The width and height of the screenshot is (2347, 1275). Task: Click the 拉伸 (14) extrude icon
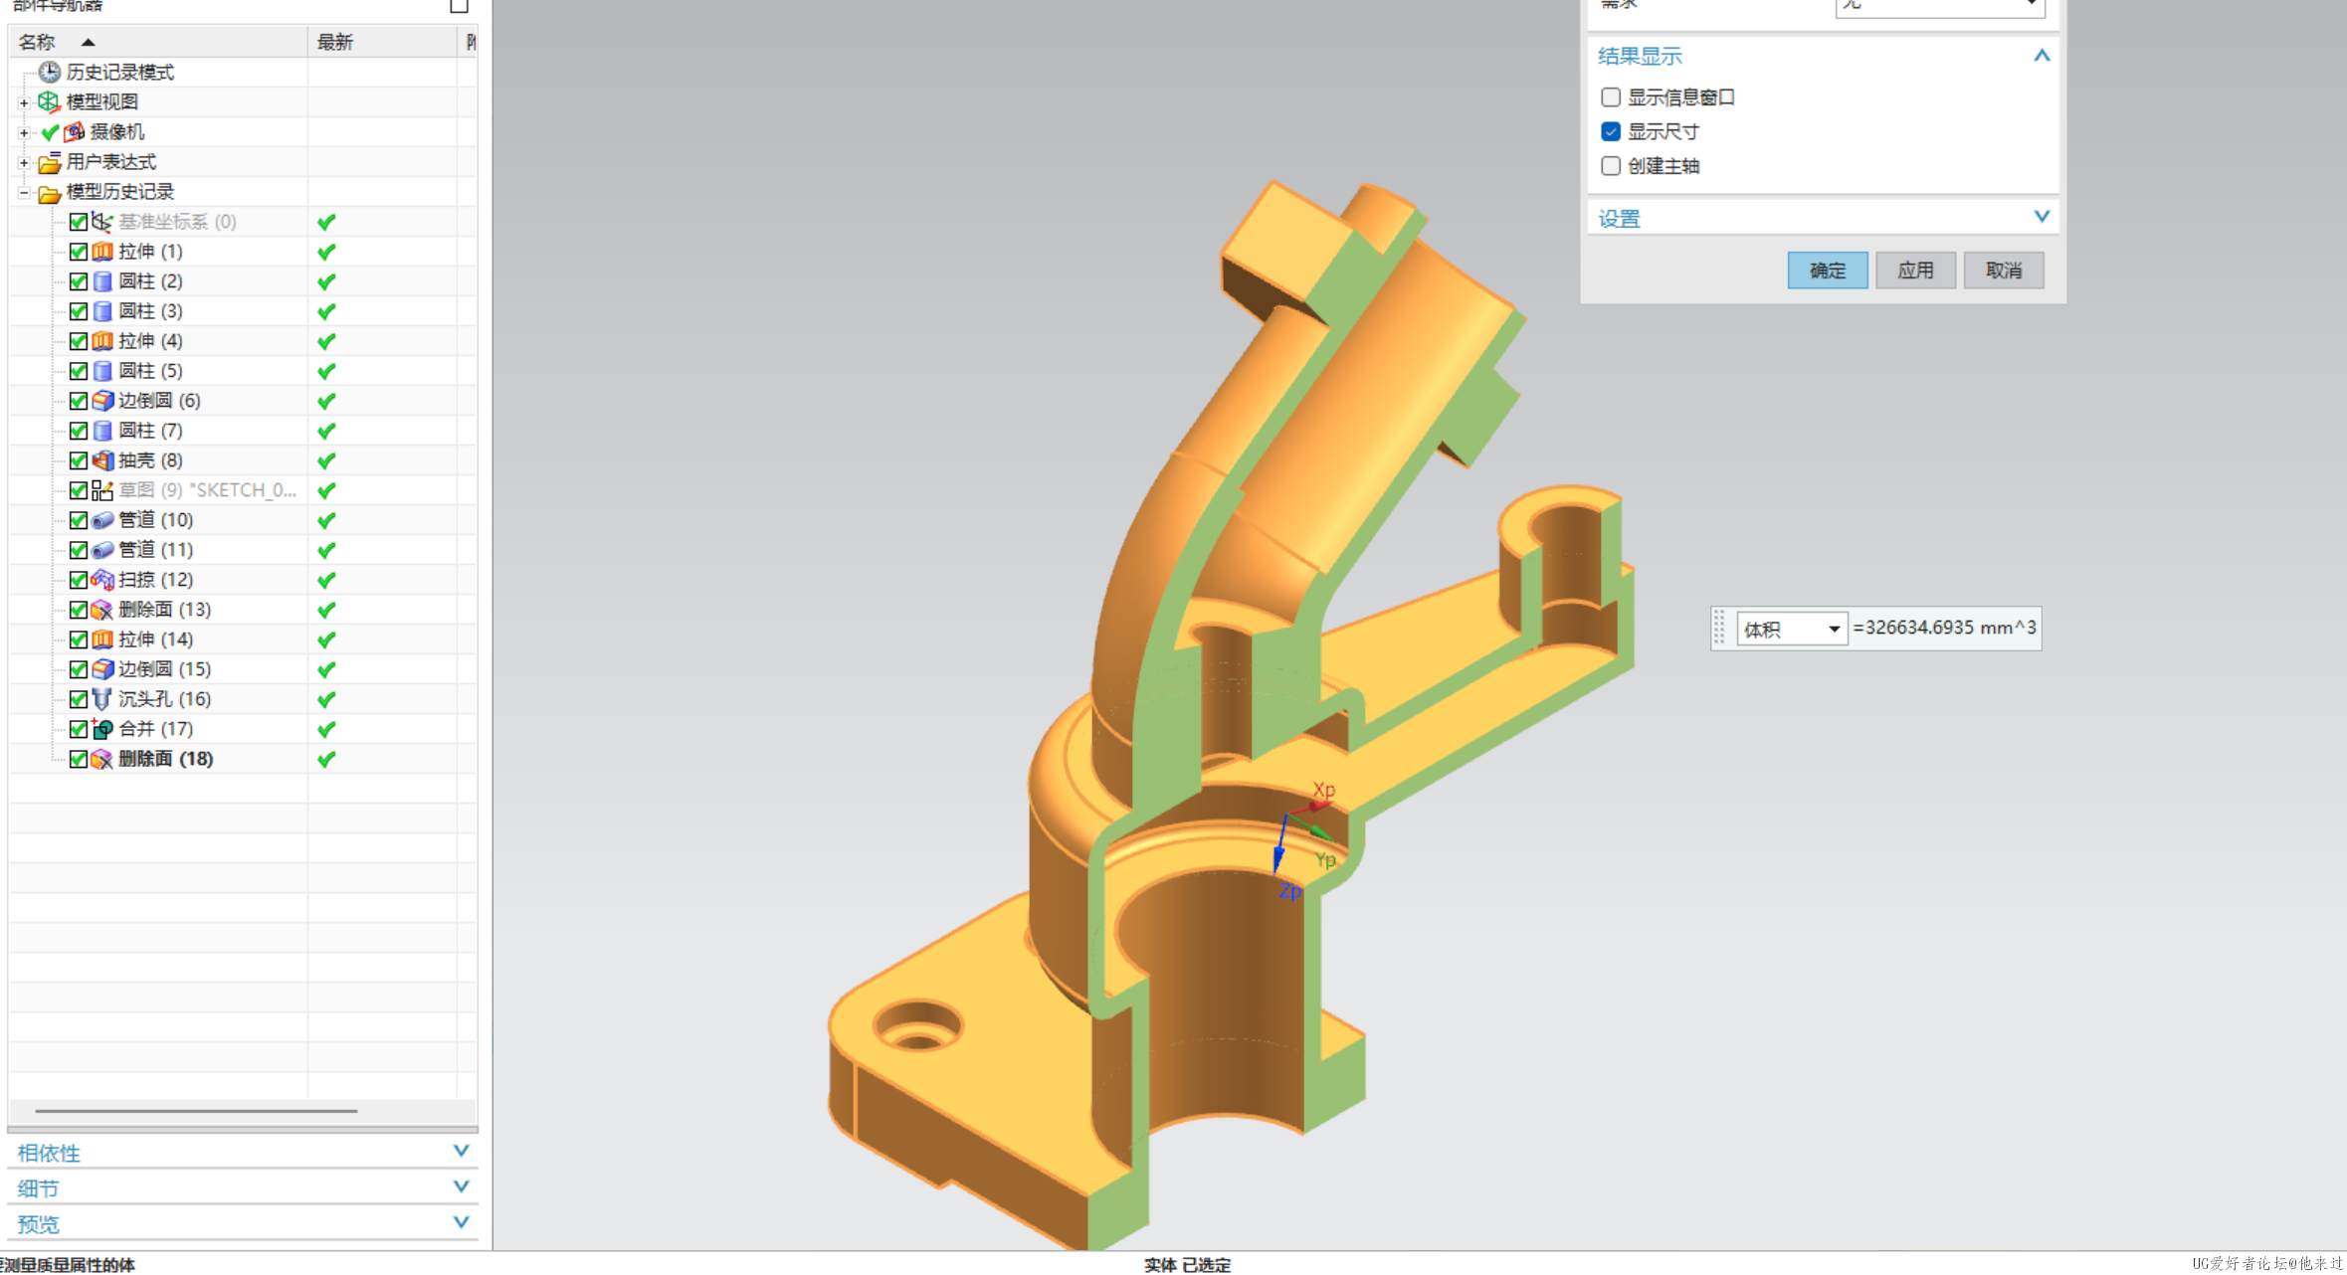pos(102,638)
